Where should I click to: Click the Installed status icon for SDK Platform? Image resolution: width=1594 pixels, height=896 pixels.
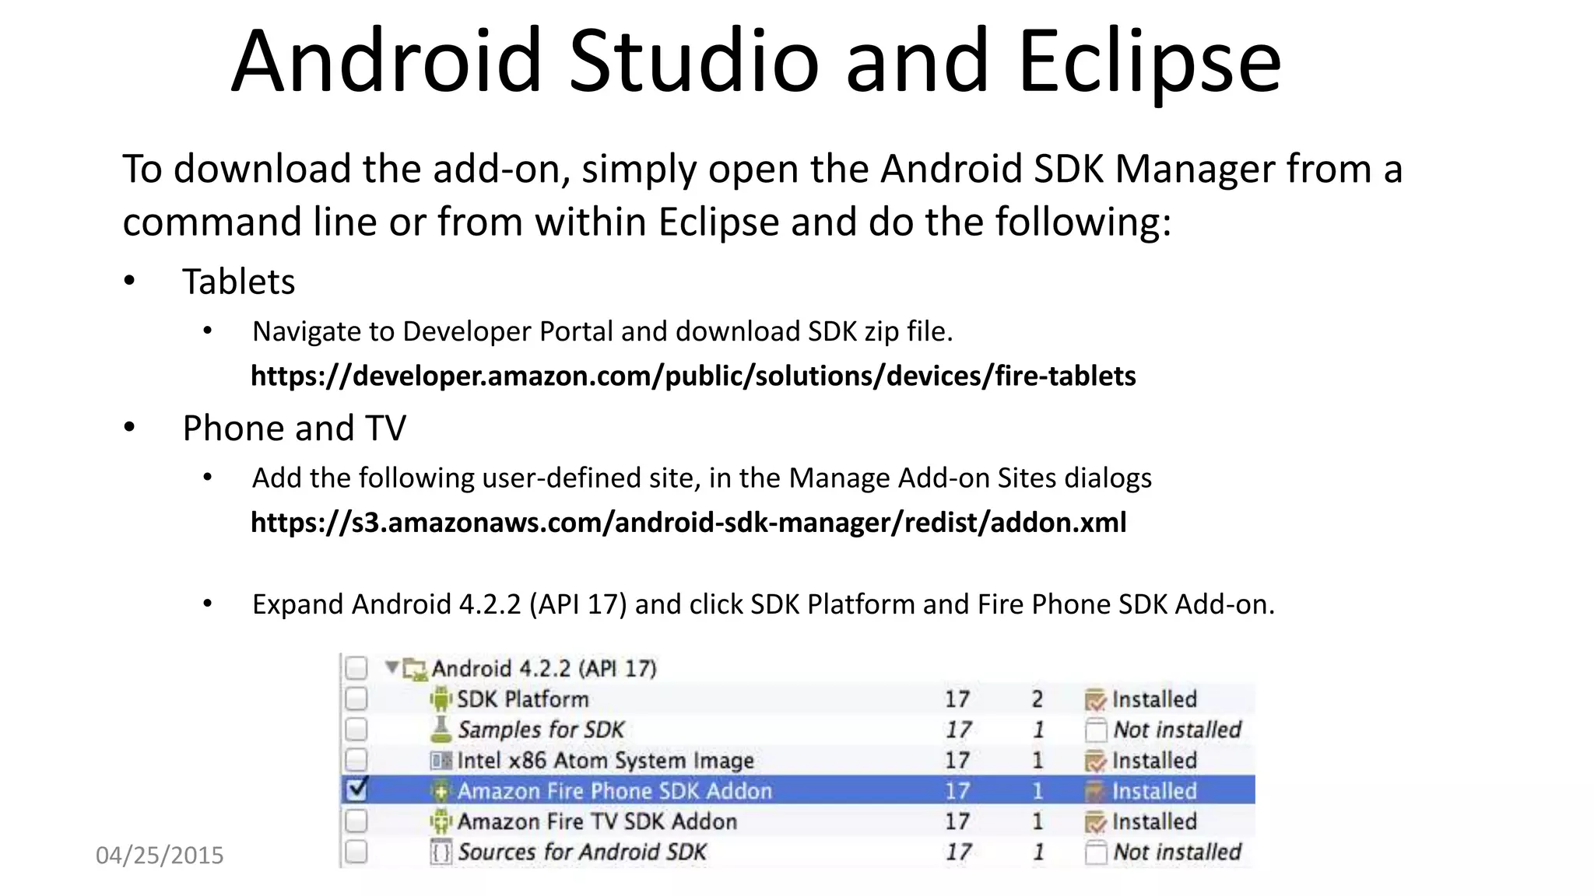[x=1095, y=700]
